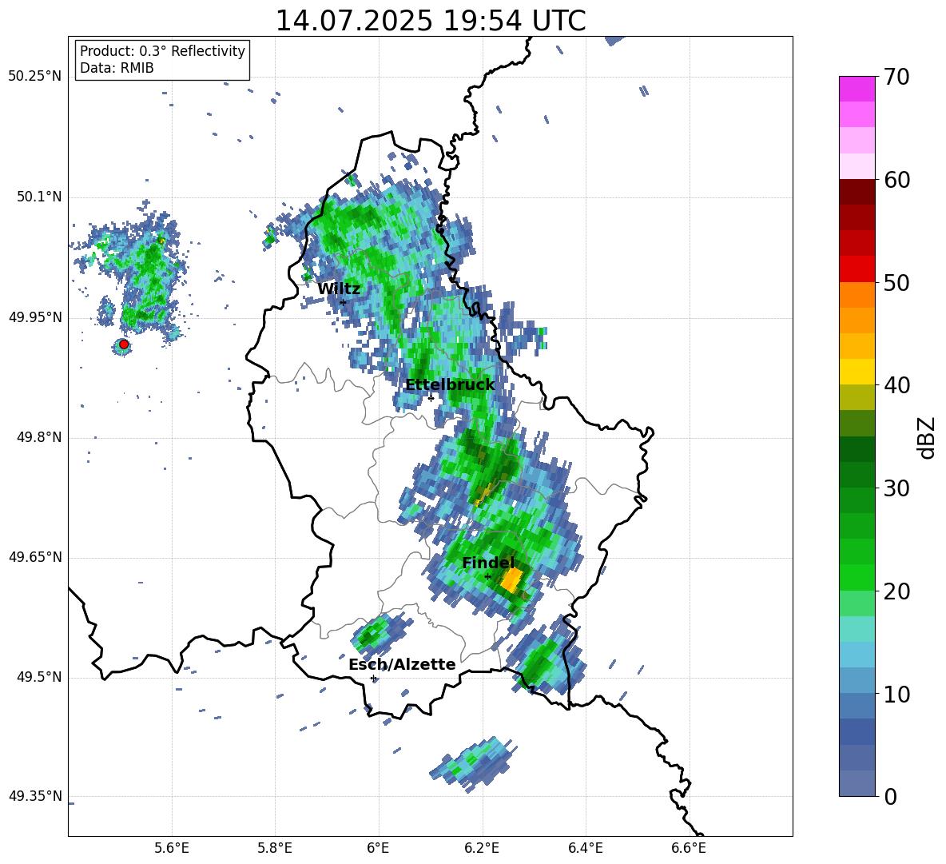
Task: Click the '14.07.2025 19:54 UTC' title
Action: click(x=431, y=21)
